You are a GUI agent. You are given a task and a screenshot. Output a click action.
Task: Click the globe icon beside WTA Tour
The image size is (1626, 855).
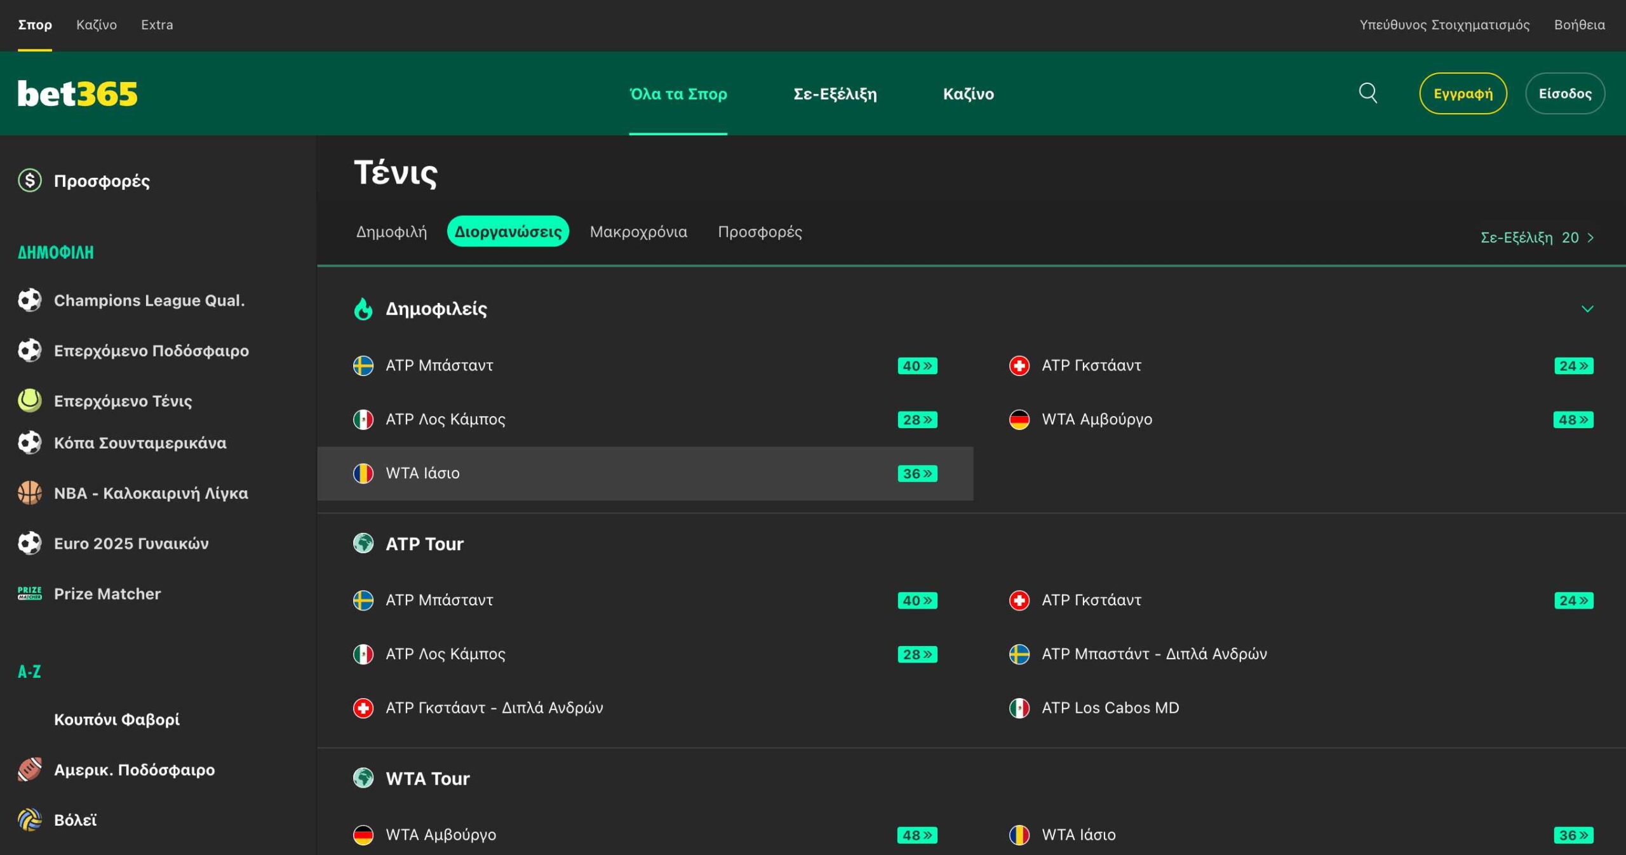[363, 778]
